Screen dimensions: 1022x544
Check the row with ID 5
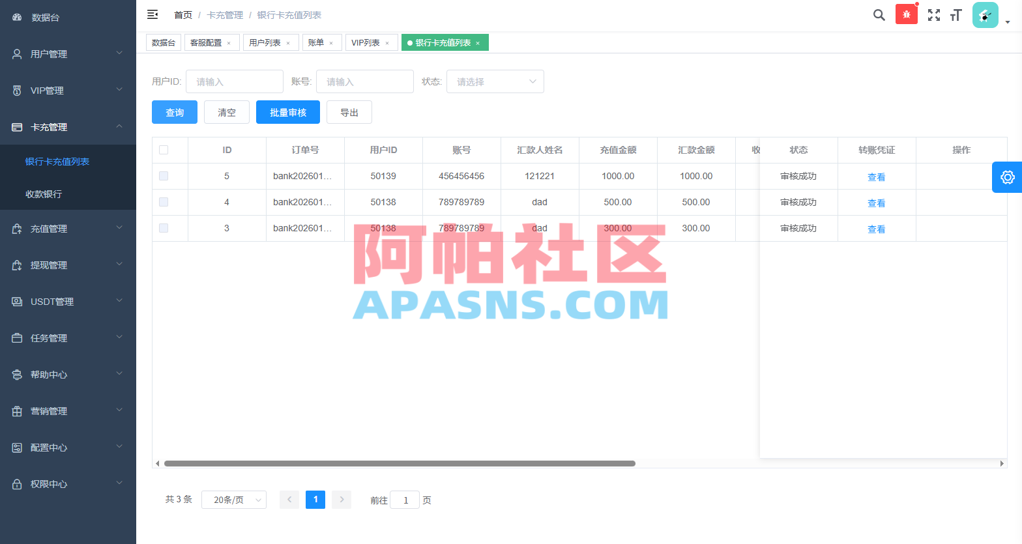click(164, 176)
